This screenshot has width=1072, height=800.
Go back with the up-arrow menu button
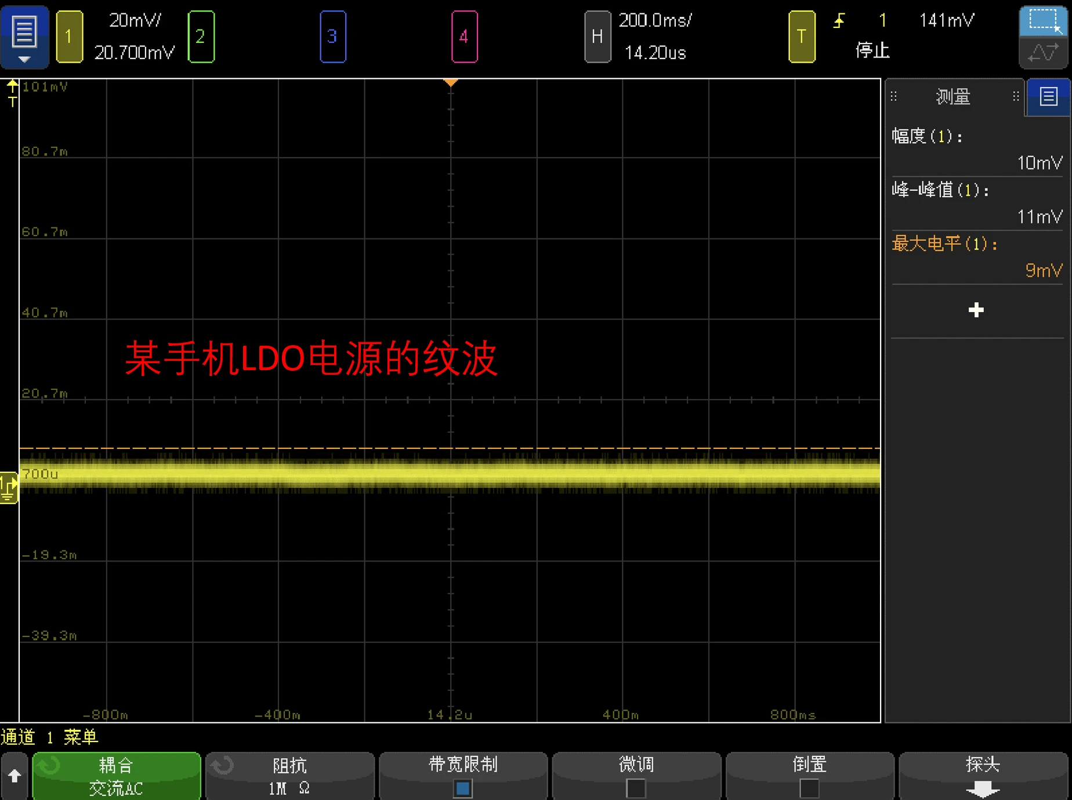[x=15, y=776]
